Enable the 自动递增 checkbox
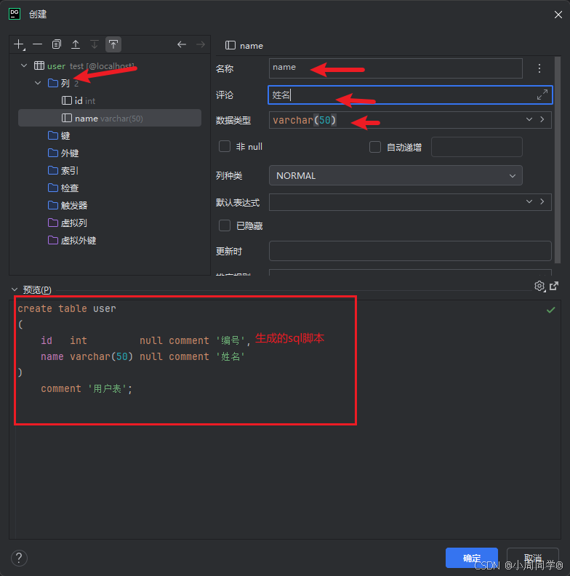570x576 pixels. tap(375, 147)
